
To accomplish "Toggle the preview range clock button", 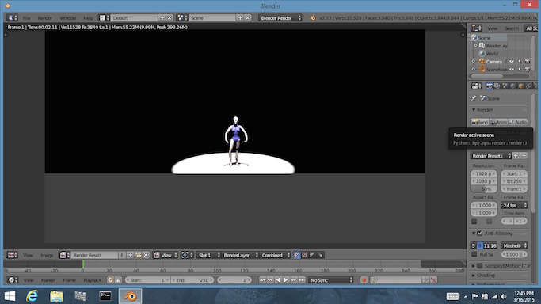I will click(x=110, y=280).
